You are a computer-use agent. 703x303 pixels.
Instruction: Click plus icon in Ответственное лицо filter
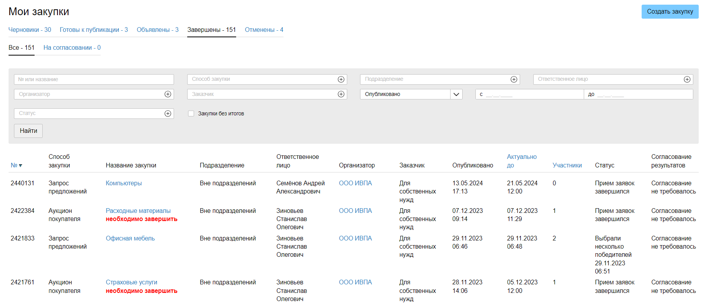tap(687, 79)
